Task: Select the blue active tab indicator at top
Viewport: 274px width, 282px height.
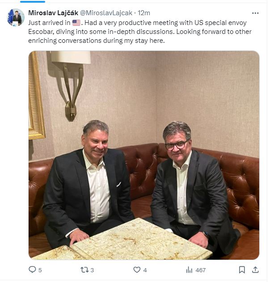Action: point(33,2)
